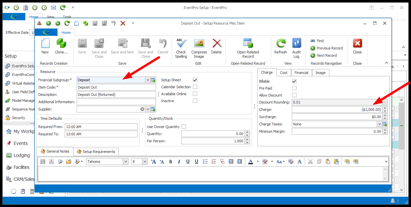
Task: Click the text highlight color swatch button
Action: click(x=265, y=162)
